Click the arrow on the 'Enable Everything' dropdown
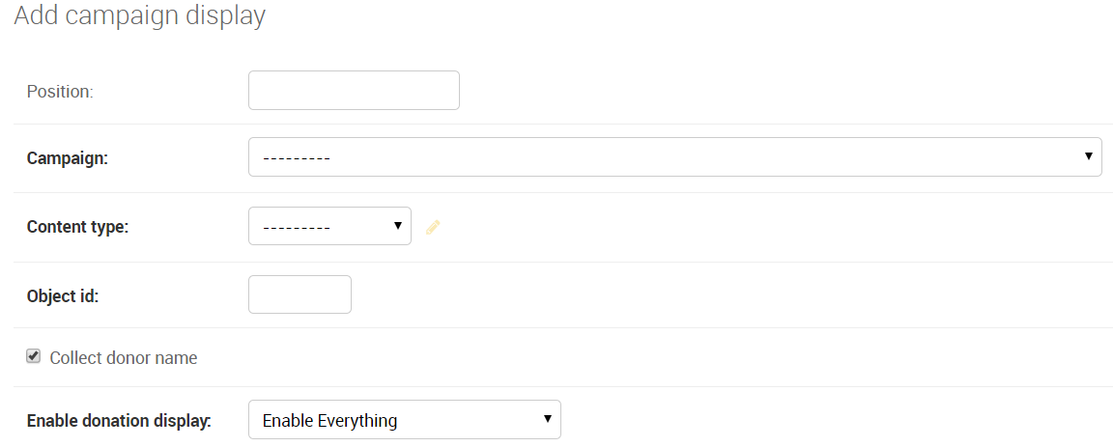 pyautogui.click(x=547, y=419)
